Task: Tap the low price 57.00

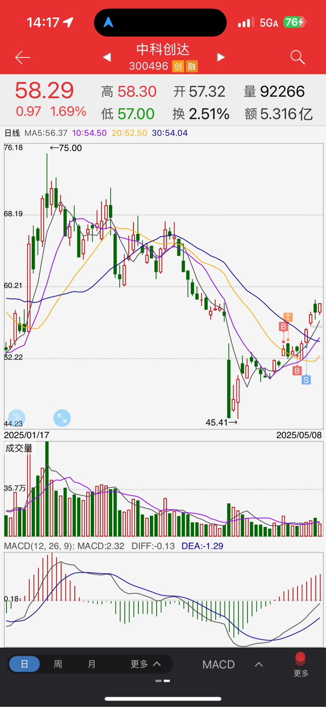Action: 136,114
